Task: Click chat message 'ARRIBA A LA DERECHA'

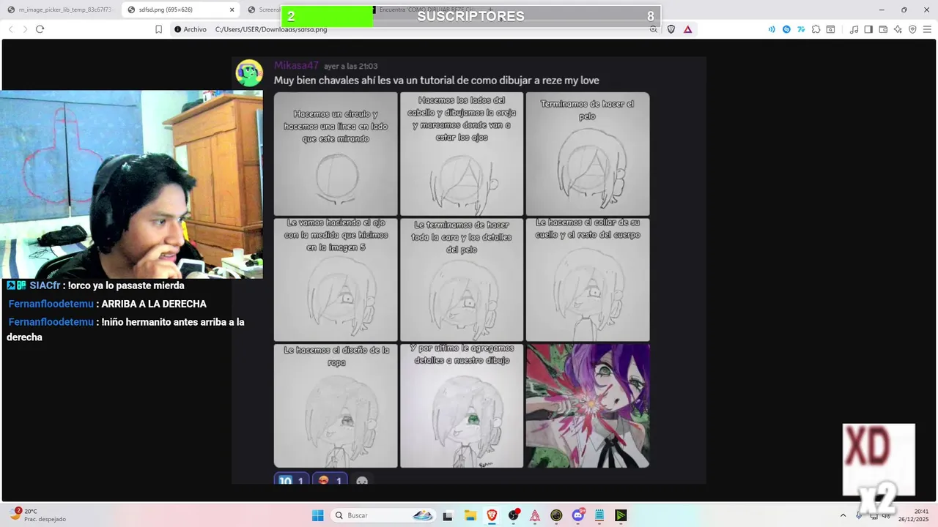Action: tap(154, 304)
